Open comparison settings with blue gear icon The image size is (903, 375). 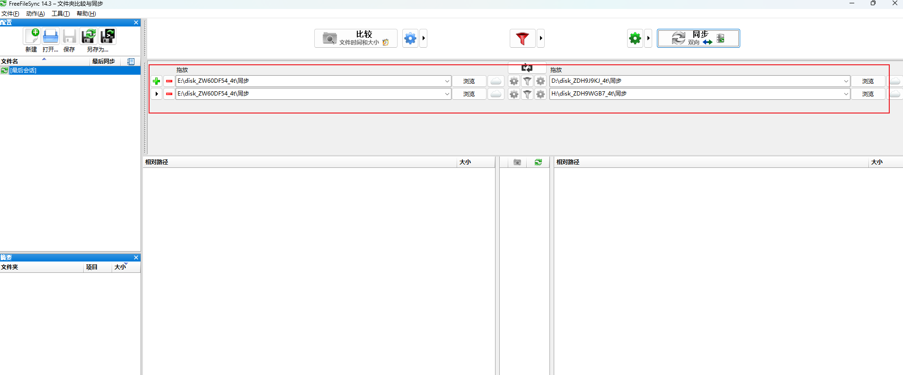[x=410, y=38]
